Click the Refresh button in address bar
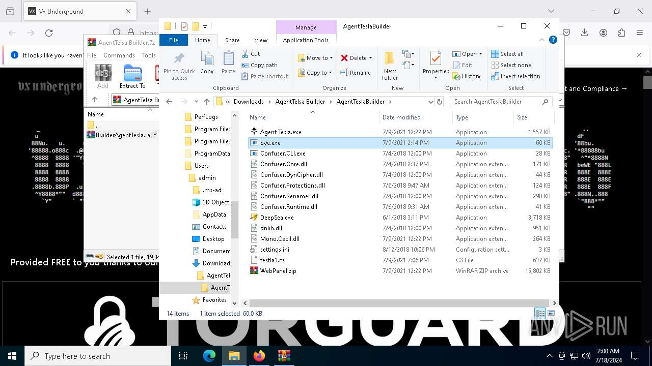This screenshot has height=366, width=652. click(439, 102)
